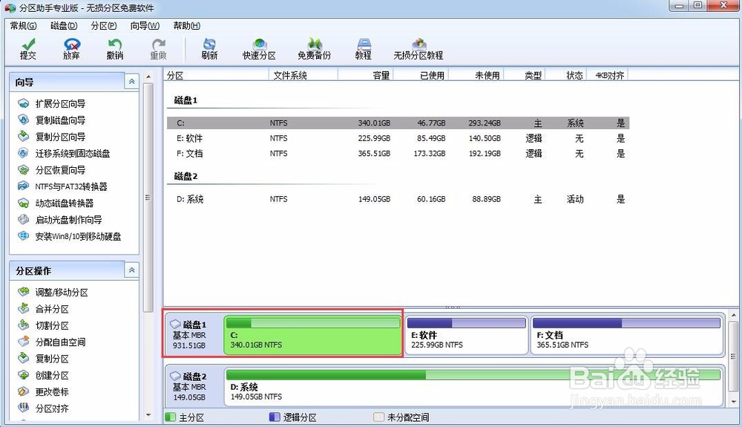Sort by the 状态 column header
Image resolution: width=742 pixels, height=427 pixels.
[x=566, y=75]
